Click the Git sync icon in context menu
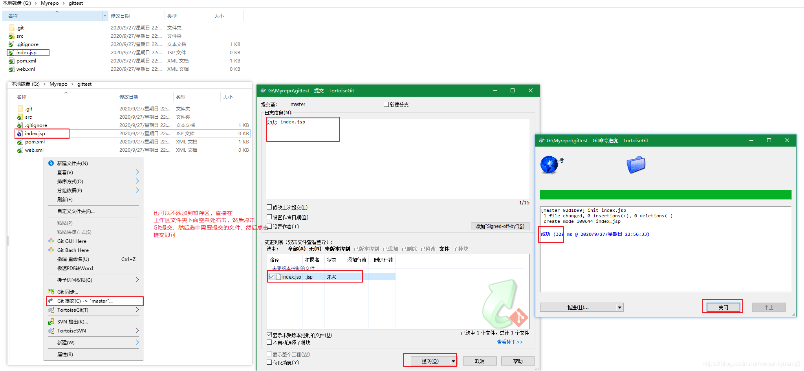The width and height of the screenshot is (804, 371). 51,292
